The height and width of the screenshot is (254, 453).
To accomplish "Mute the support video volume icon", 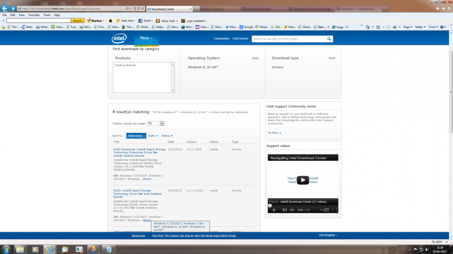I will (x=292, y=210).
